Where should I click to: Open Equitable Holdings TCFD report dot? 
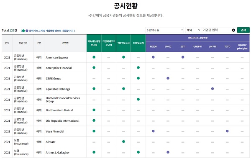pyautogui.click(x=123, y=89)
